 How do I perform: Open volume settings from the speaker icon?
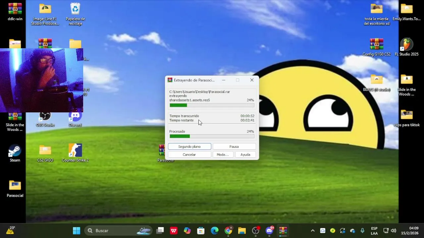394,231
